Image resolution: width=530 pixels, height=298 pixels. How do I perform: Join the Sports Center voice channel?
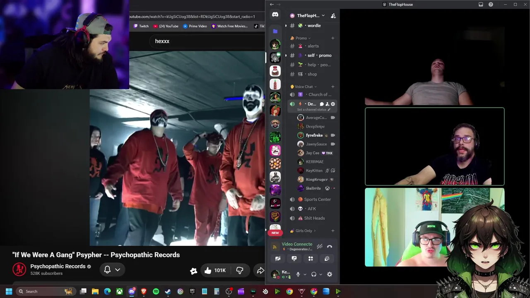(312, 199)
